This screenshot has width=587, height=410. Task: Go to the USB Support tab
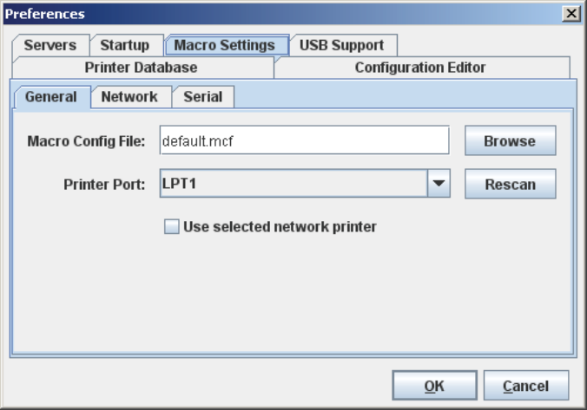(x=341, y=46)
